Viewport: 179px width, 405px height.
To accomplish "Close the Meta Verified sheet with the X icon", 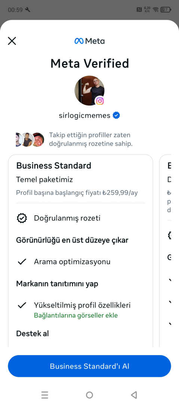I will coord(12,41).
